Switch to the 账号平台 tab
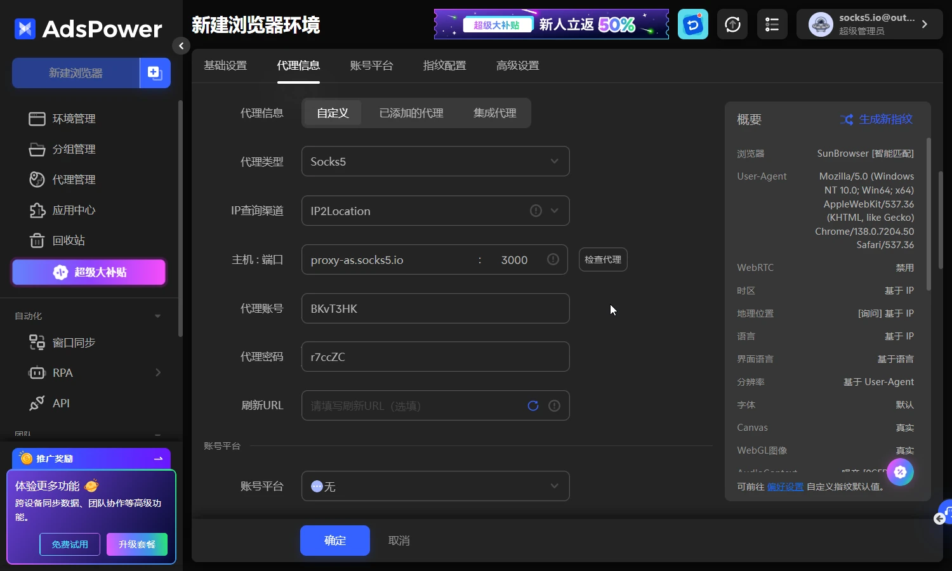This screenshot has height=571, width=952. (x=371, y=65)
